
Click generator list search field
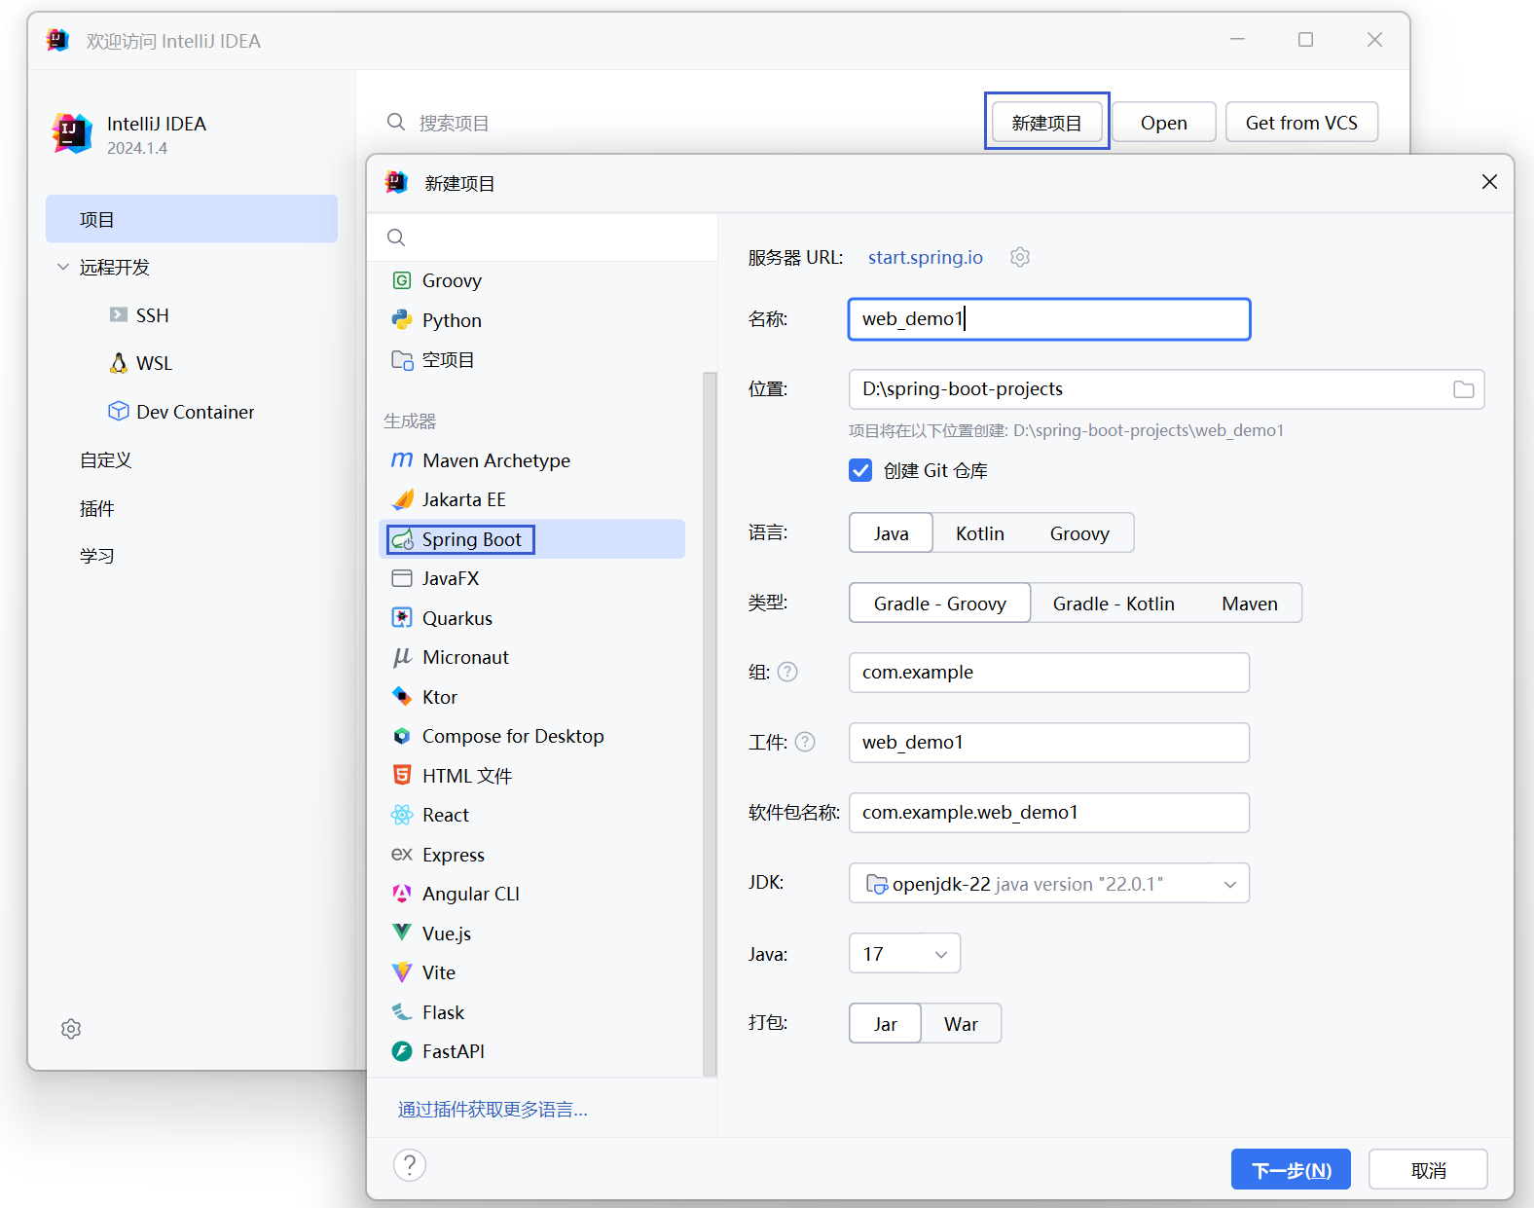pos(542,238)
